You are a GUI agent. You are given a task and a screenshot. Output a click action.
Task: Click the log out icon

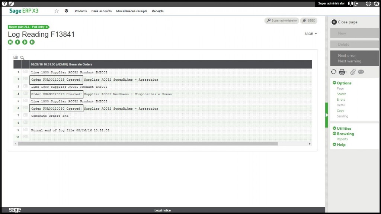356,4
